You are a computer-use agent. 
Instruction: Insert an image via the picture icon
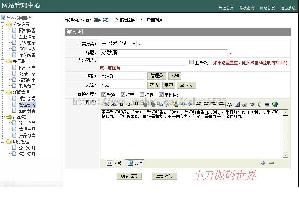click(x=237, y=104)
